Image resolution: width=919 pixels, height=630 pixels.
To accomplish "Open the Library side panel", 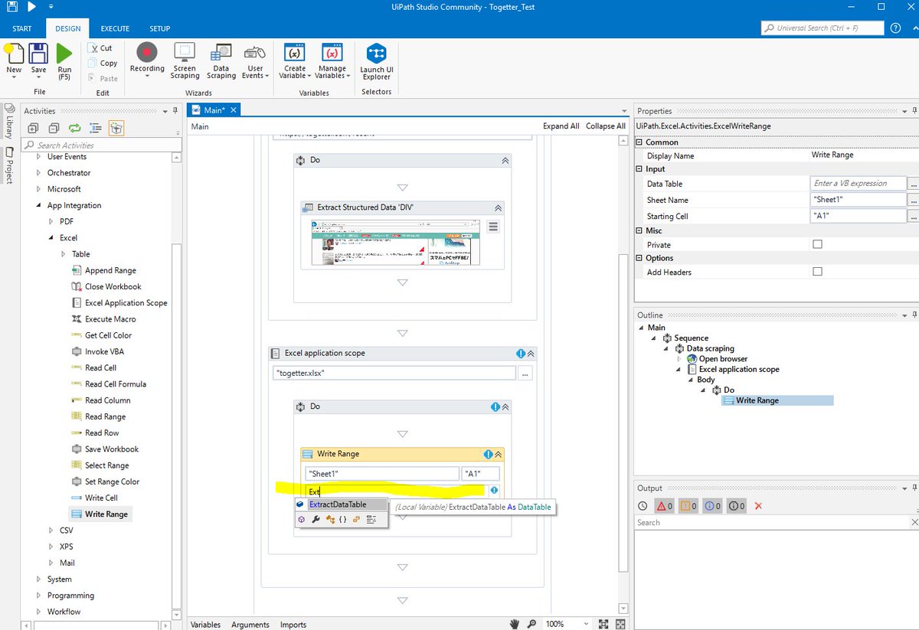I will coord(8,122).
